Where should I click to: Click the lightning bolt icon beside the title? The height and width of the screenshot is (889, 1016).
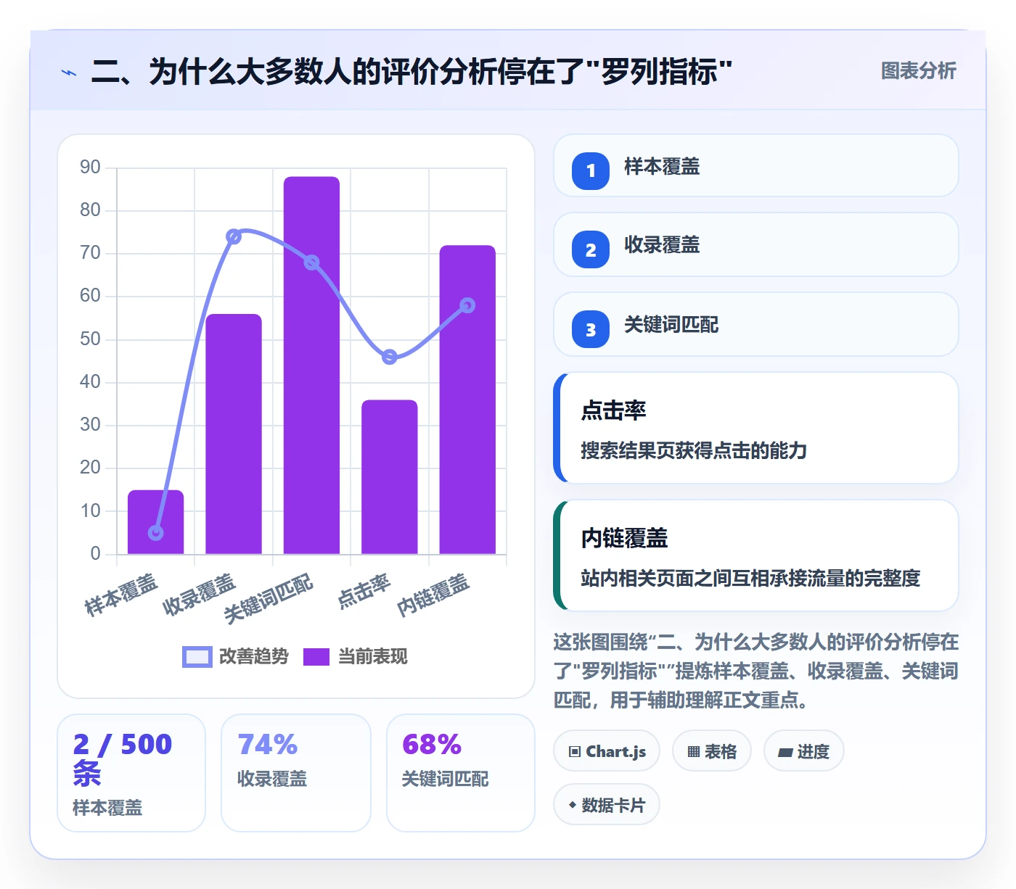pos(69,73)
